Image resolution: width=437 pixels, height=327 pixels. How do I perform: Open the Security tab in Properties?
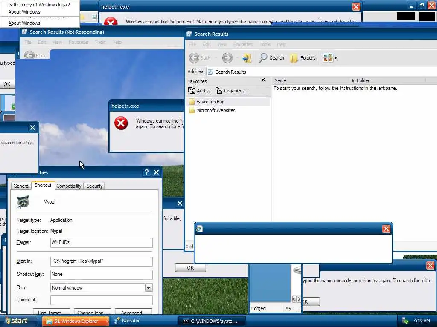point(94,186)
